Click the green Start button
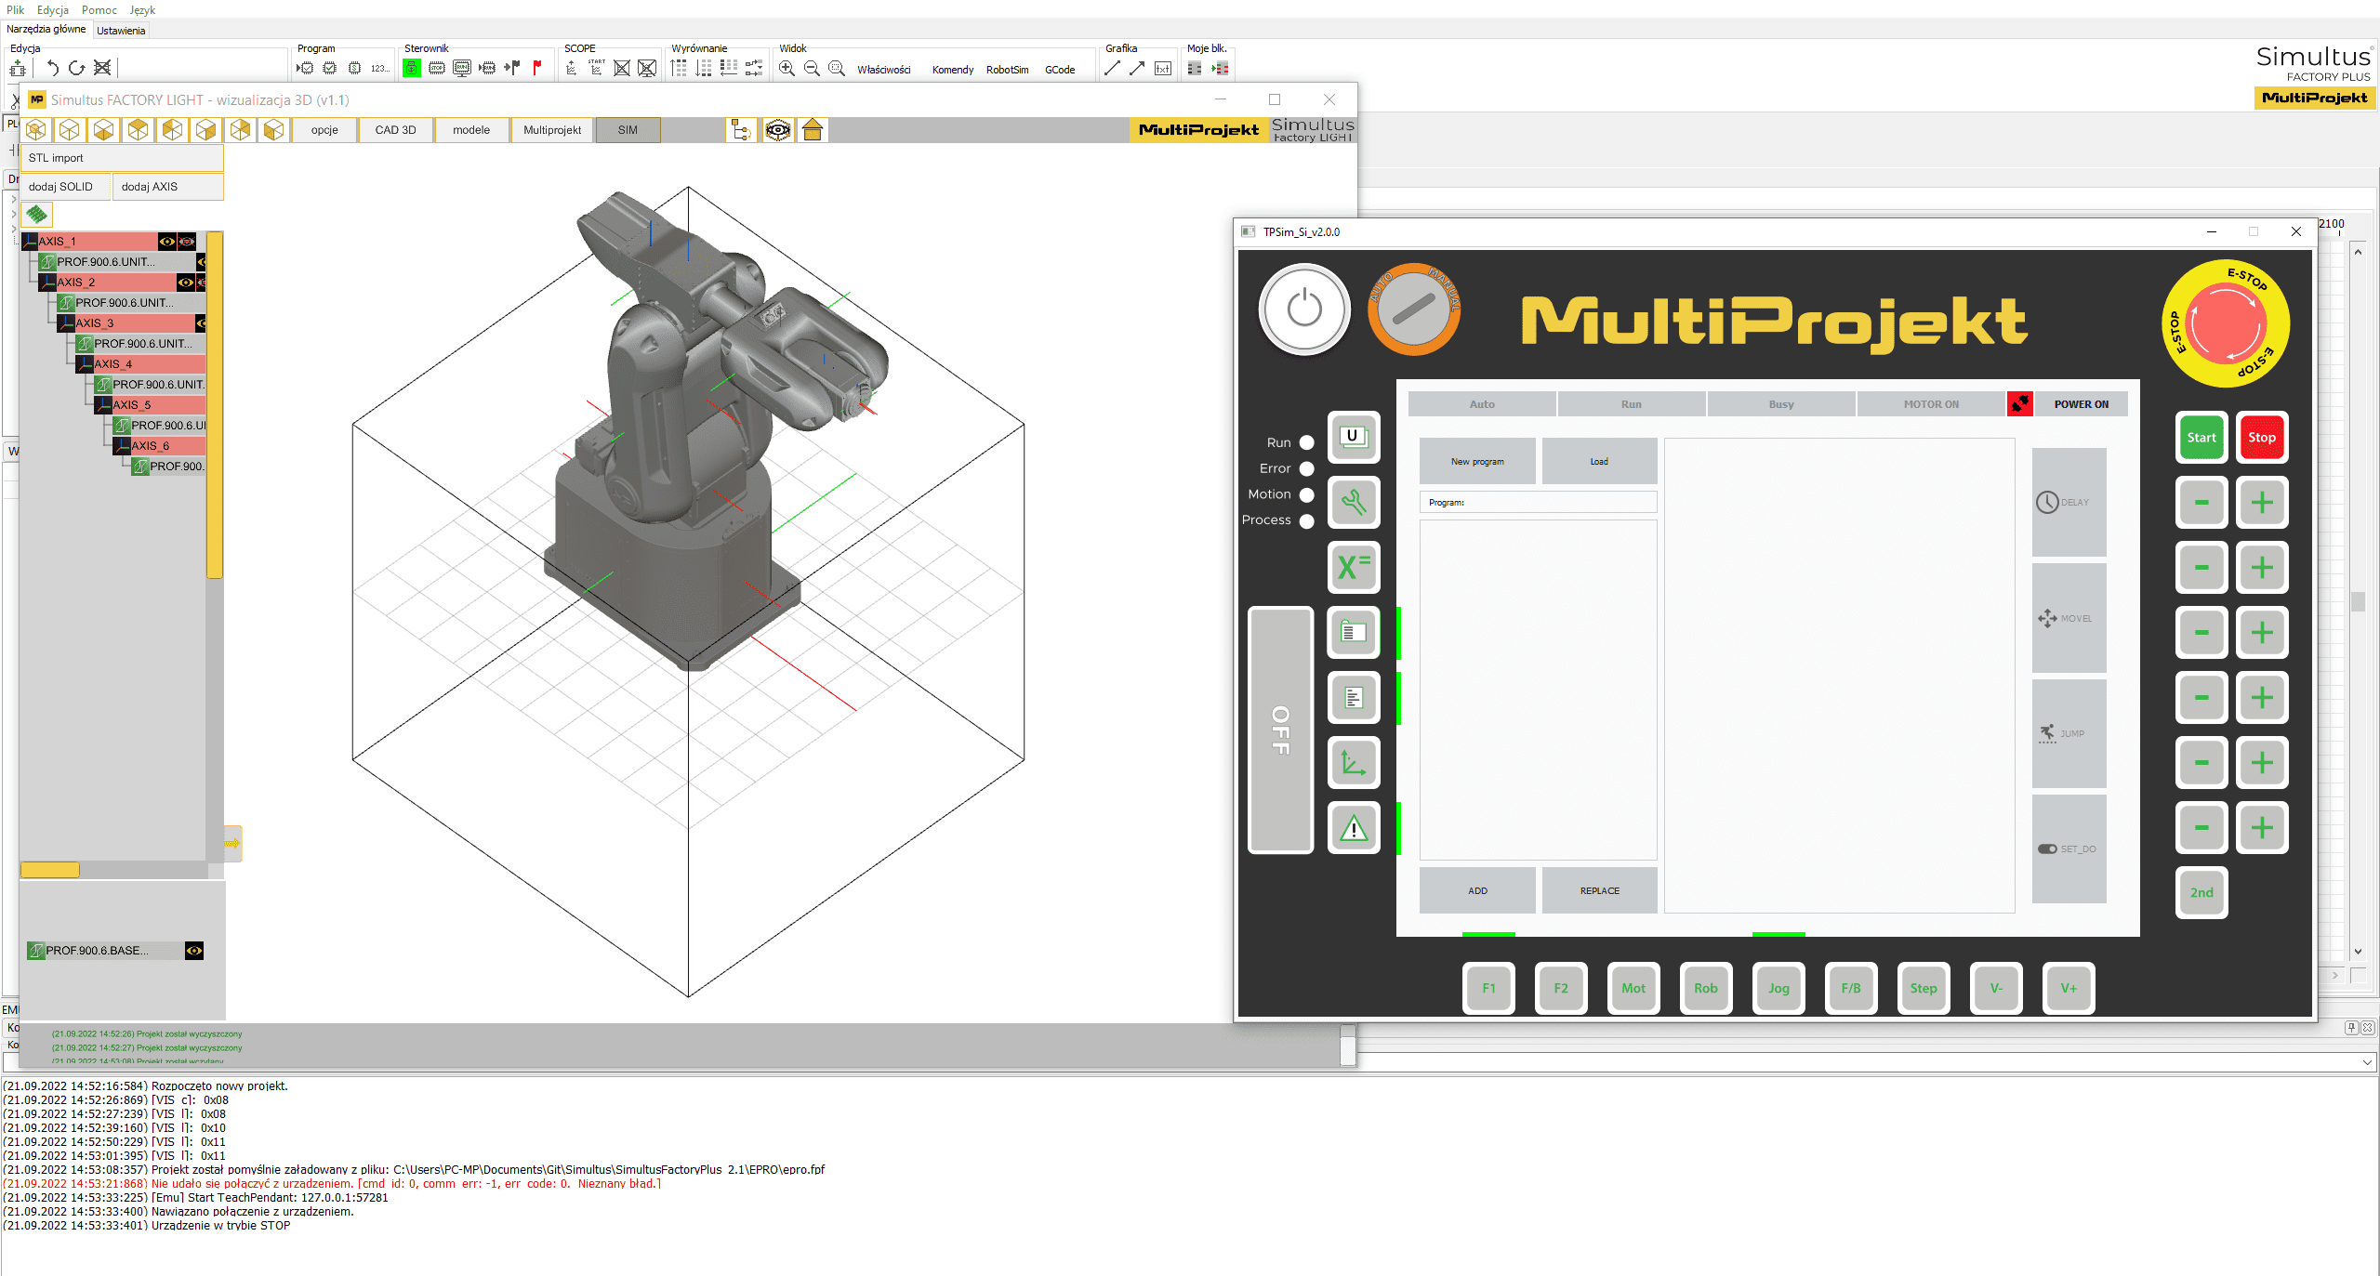Viewport: 2380px width, 1276px height. (x=2201, y=437)
